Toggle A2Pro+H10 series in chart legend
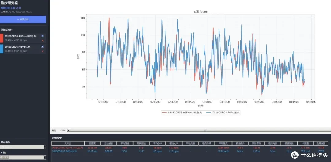 181,113
